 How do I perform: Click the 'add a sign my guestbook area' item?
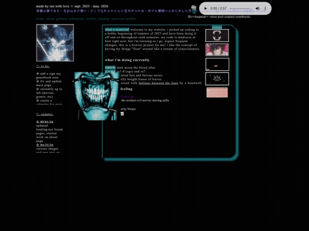pos(49,76)
